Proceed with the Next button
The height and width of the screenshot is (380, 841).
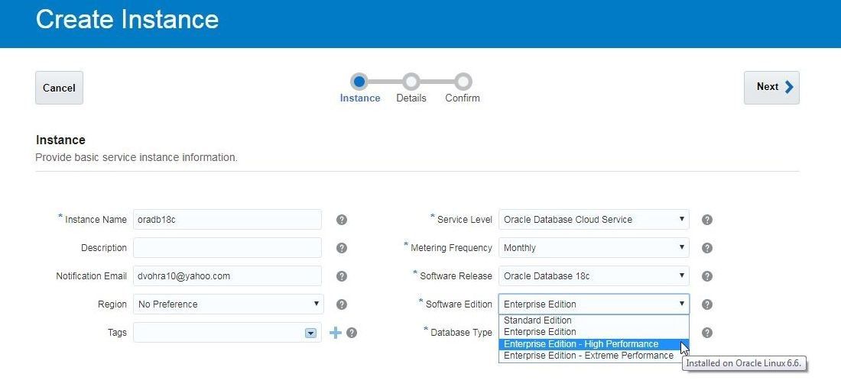pos(771,87)
